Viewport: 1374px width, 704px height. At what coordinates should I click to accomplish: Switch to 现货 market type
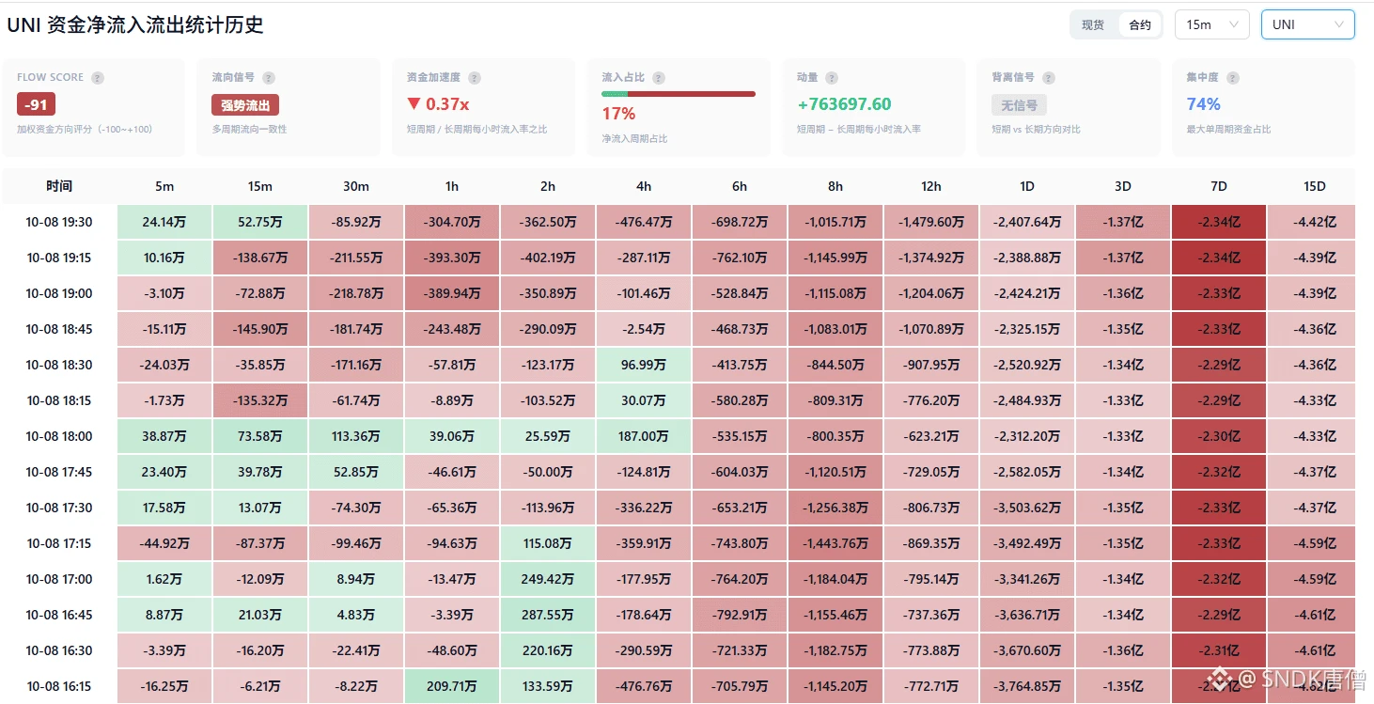pyautogui.click(x=1093, y=25)
